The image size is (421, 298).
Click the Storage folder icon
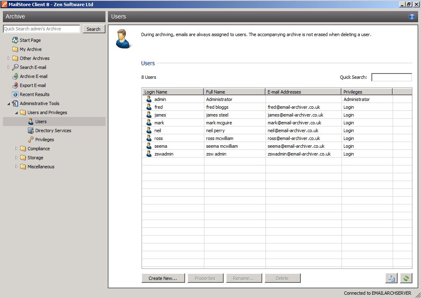pyautogui.click(x=23, y=158)
